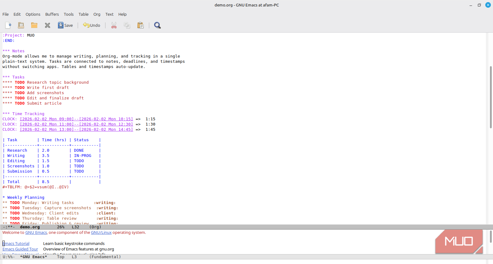Image resolution: width=493 pixels, height=264 pixels.
Task: Save the buffer with Save button
Action: tap(65, 25)
